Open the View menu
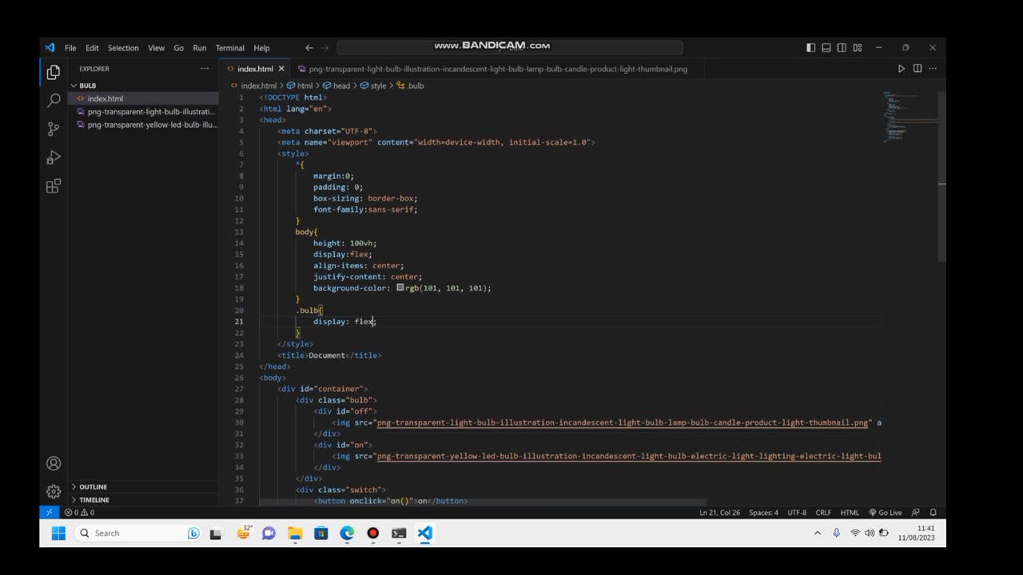Viewport: 1023px width, 575px height. point(156,48)
